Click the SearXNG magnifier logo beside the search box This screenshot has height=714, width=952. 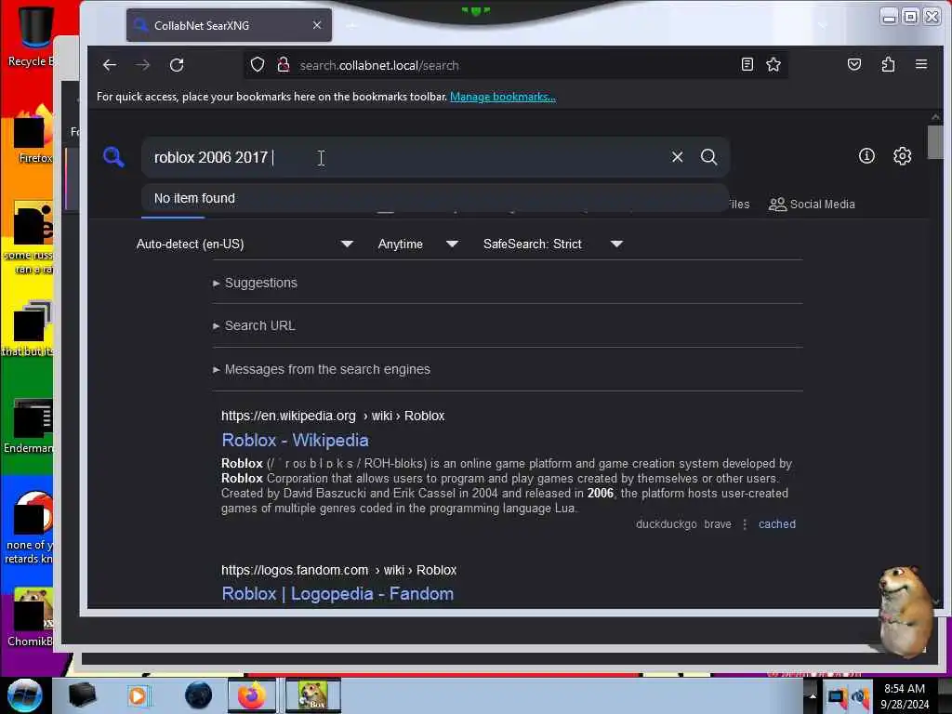pyautogui.click(x=113, y=157)
